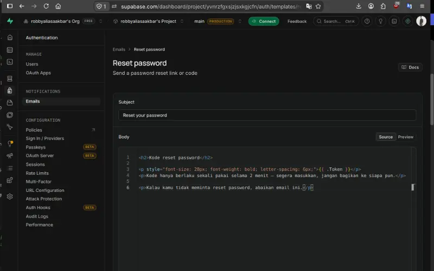
Task: Open Rate Limits configuration
Action: [37, 173]
